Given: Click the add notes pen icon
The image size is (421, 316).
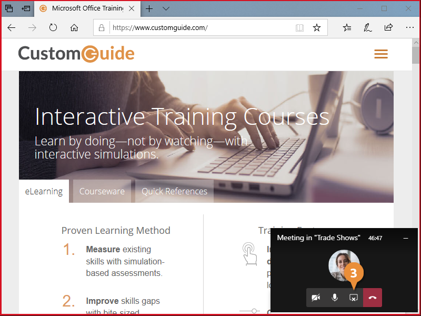Looking at the screenshot, I should (x=368, y=28).
